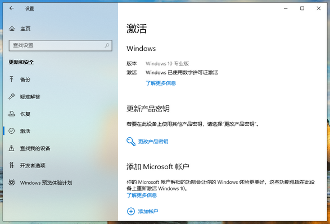Click the developer tools icon beside 开发者选项
Viewport: 330px width, 224px height.
12,165
